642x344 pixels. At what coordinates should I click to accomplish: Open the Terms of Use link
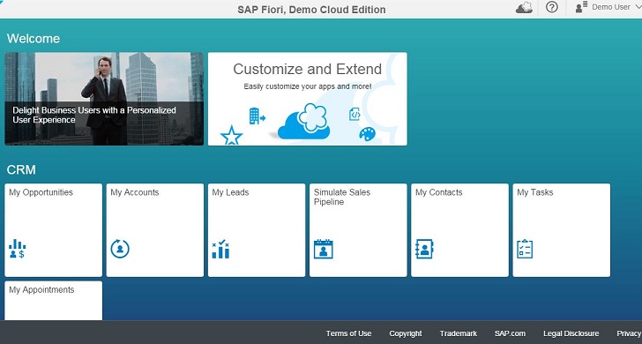click(x=348, y=333)
